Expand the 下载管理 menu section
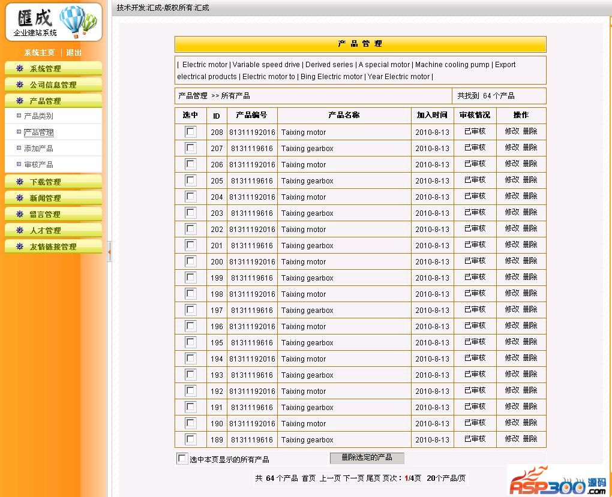This screenshot has height=497, width=612. click(53, 182)
